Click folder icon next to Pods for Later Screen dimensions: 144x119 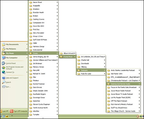[79, 74]
